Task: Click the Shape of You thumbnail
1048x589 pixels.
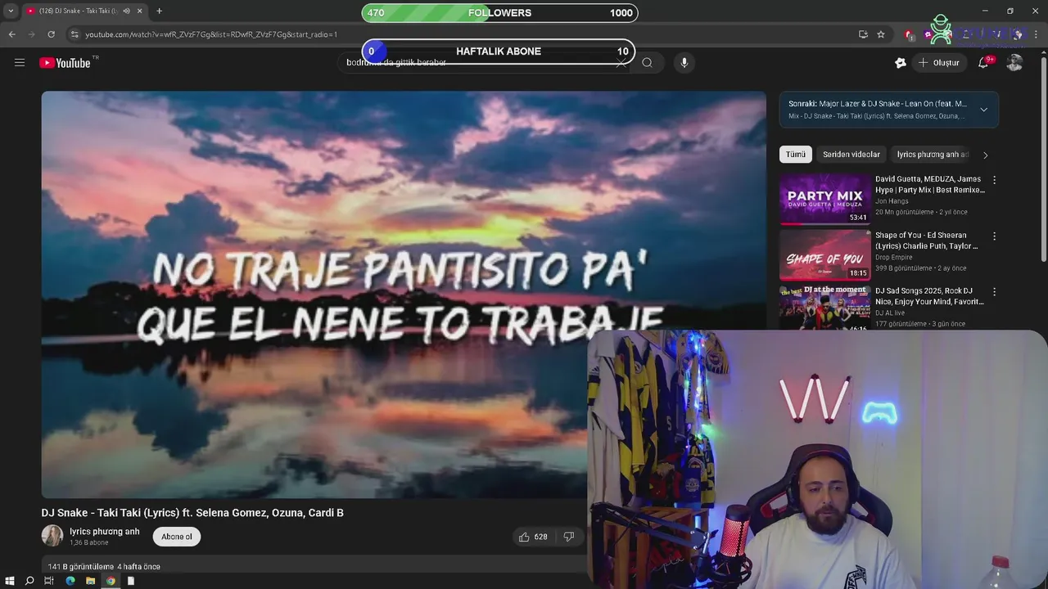Action: pos(824,254)
